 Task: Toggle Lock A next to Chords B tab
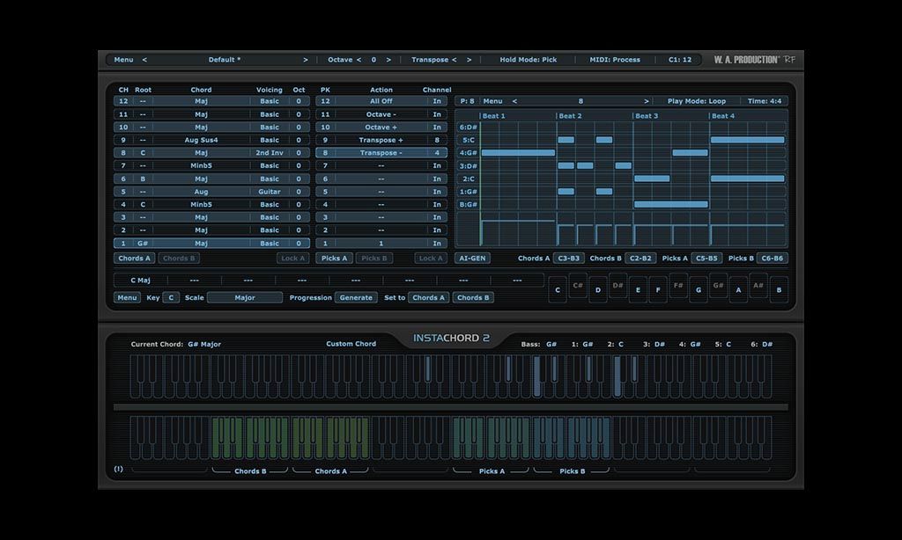(292, 259)
